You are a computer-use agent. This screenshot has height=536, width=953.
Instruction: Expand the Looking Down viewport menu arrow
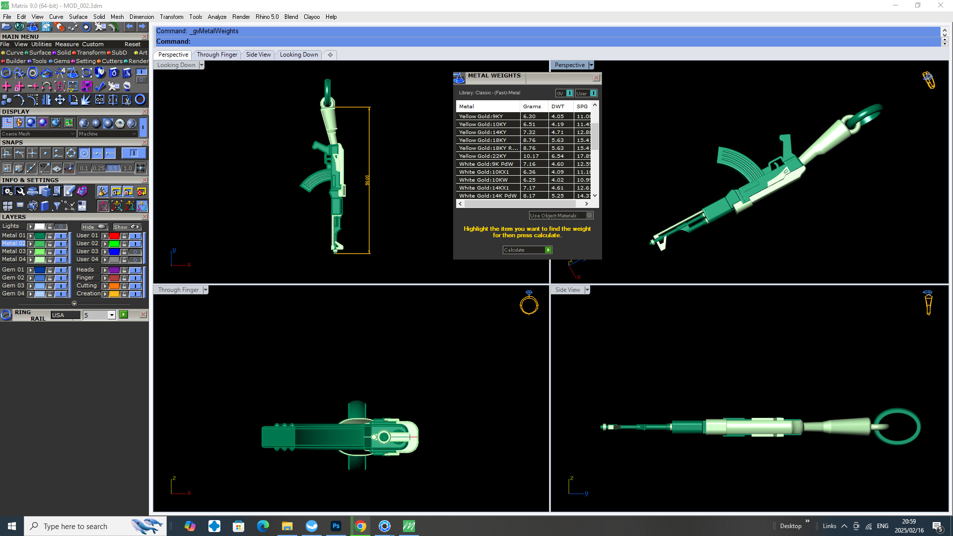tap(201, 65)
